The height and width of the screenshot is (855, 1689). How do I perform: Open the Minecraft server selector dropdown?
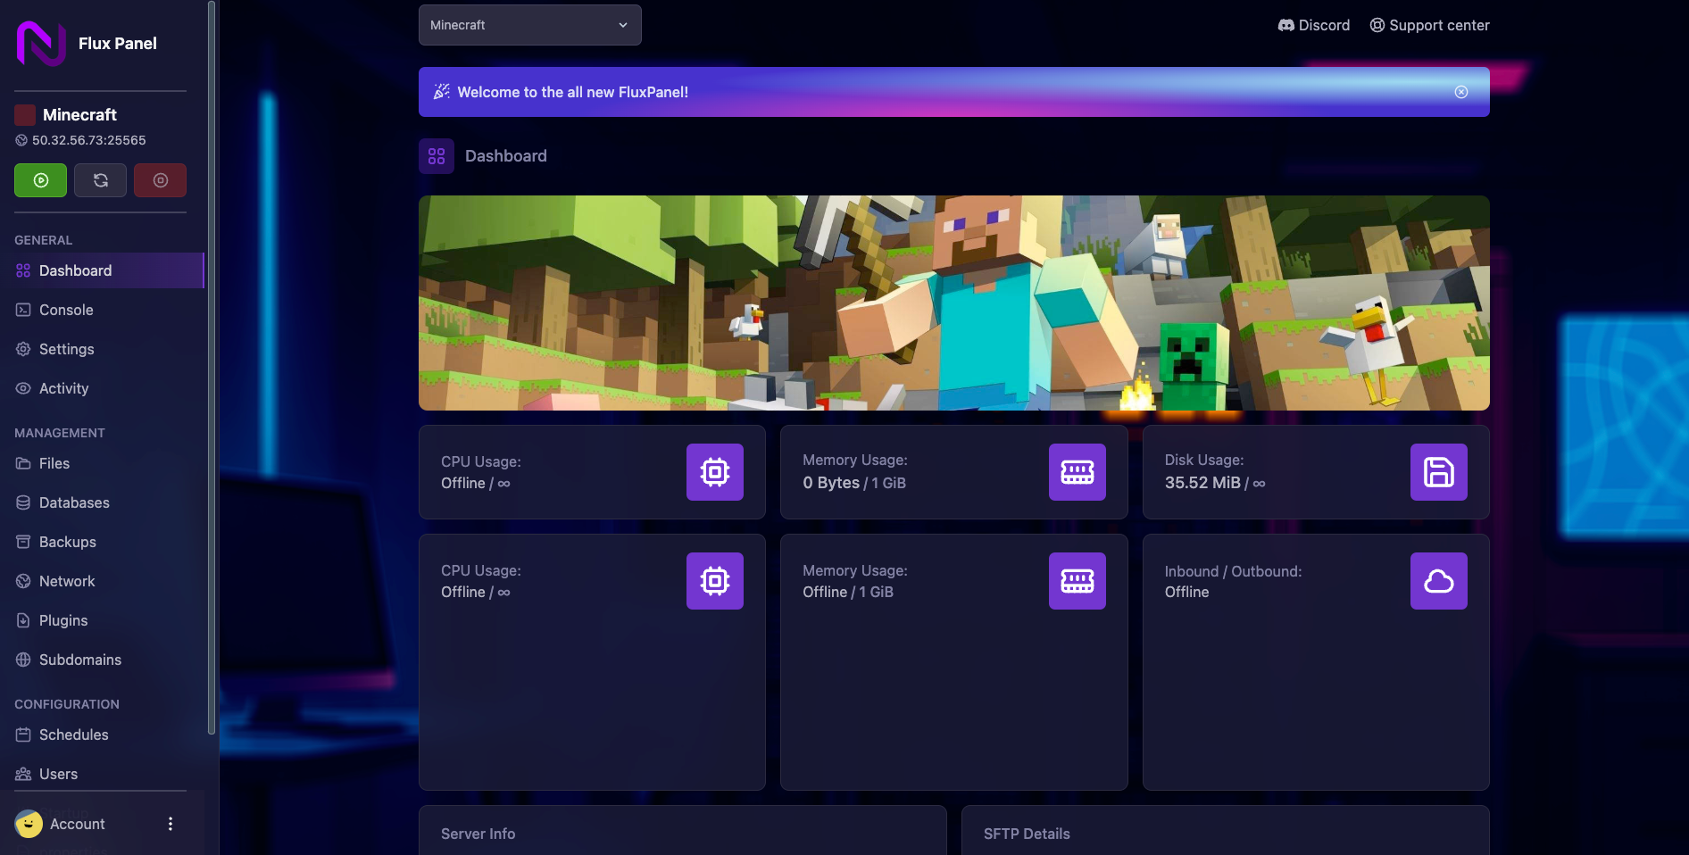coord(529,25)
